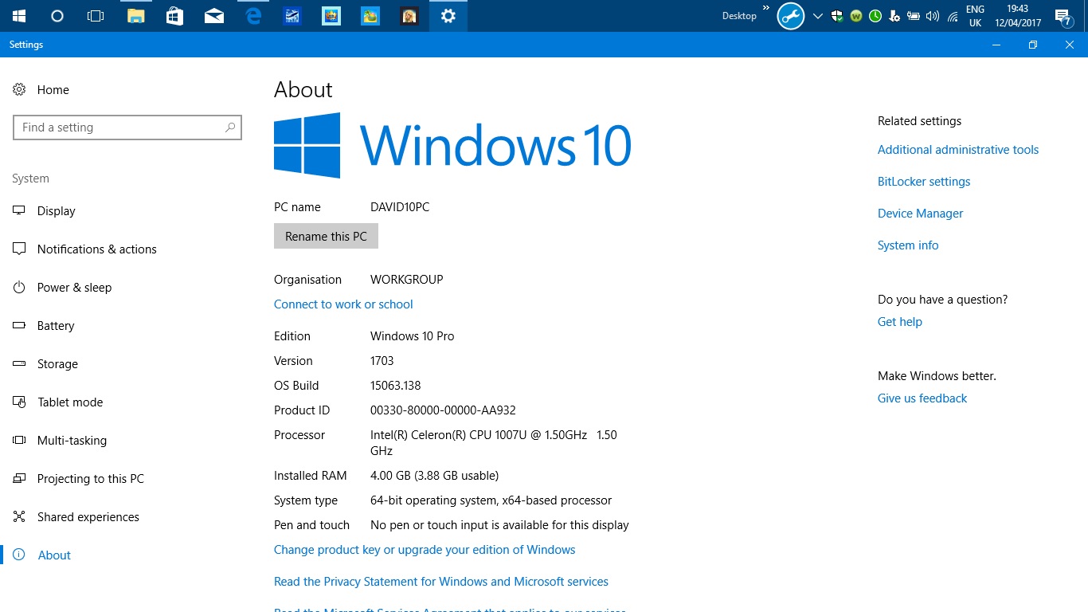
Task: Click the Windows 10 Pro edition text
Action: (413, 336)
